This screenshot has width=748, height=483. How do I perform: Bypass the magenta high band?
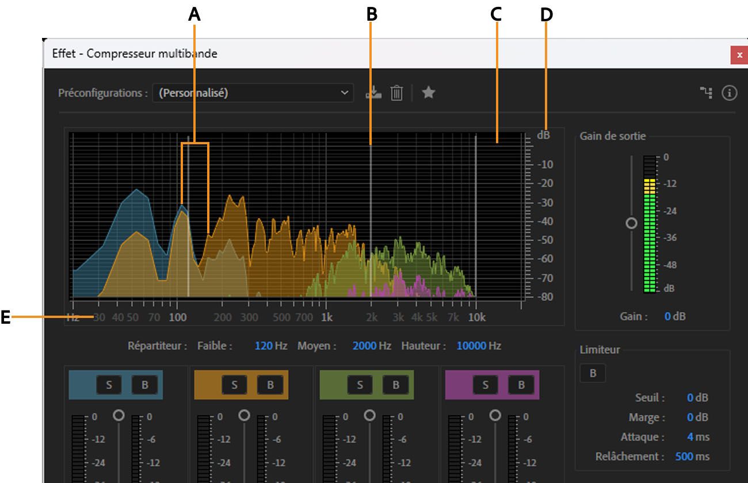click(521, 385)
